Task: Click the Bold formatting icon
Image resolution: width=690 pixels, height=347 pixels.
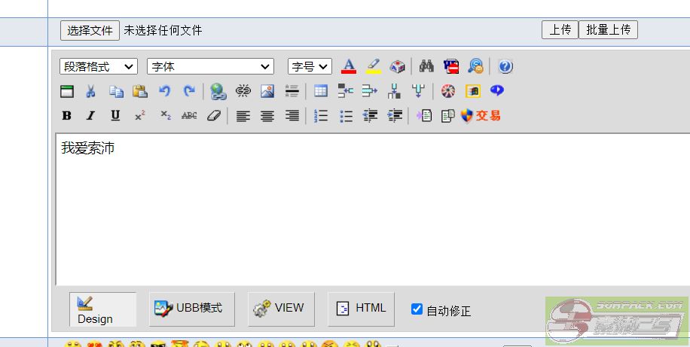Action: pos(67,116)
